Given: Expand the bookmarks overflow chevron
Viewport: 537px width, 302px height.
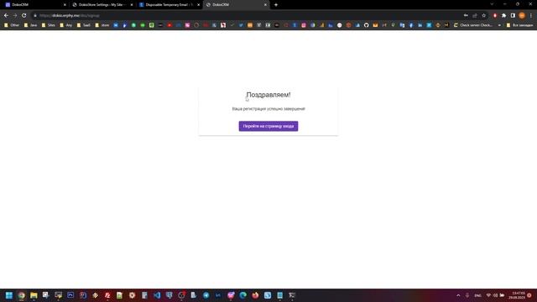Looking at the screenshot, I should tap(499, 25).
